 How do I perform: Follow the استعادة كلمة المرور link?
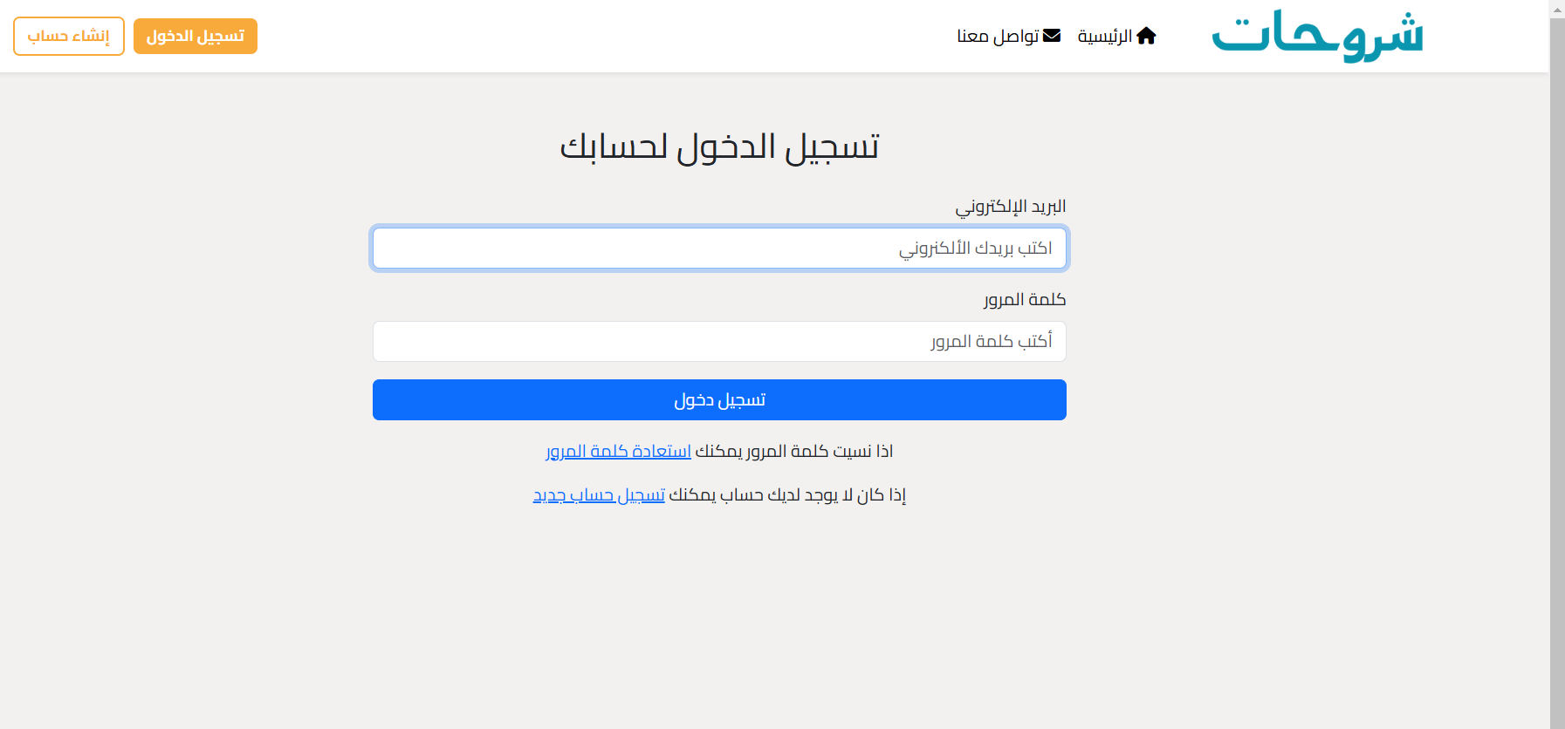(618, 451)
